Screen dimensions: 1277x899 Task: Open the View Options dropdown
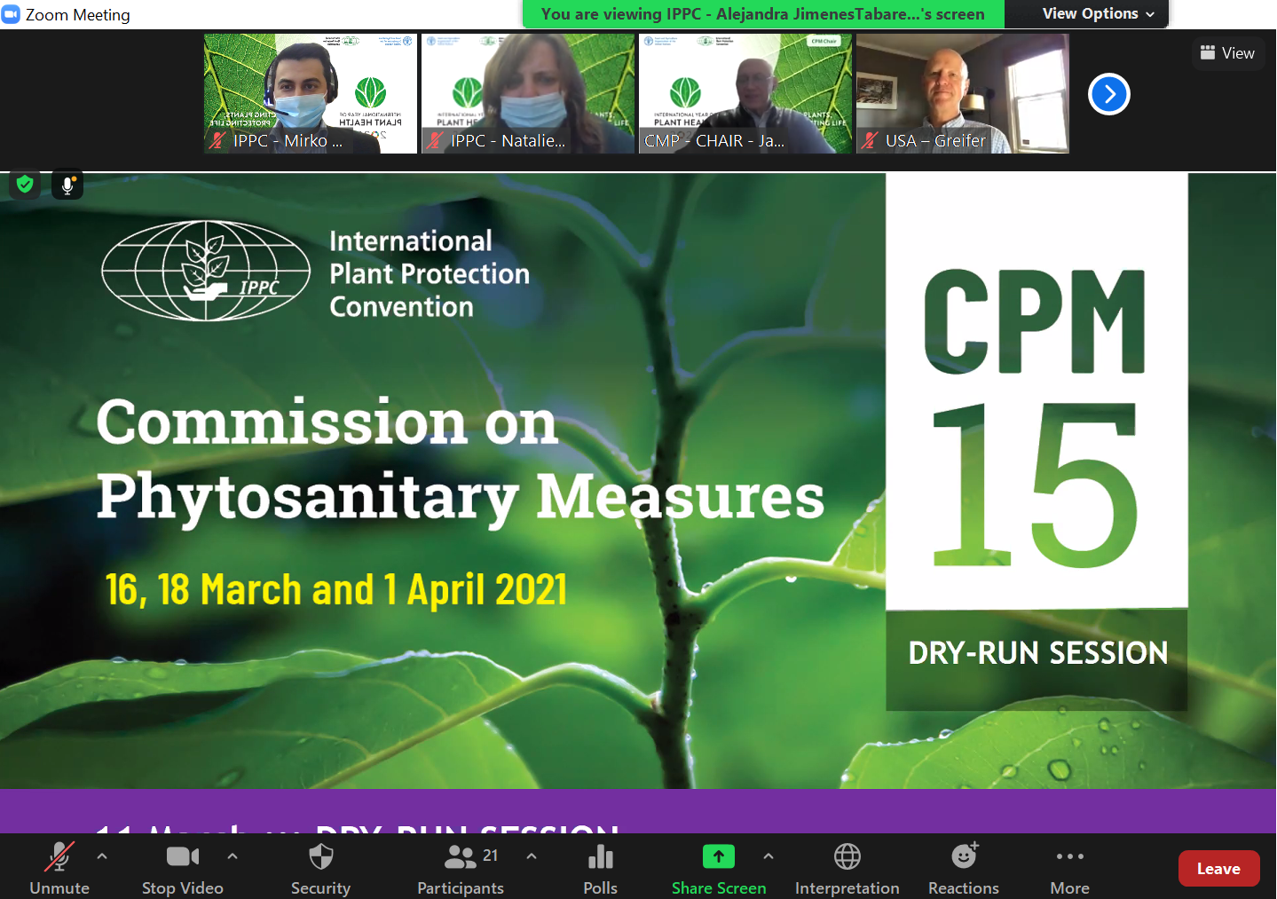[1099, 13]
